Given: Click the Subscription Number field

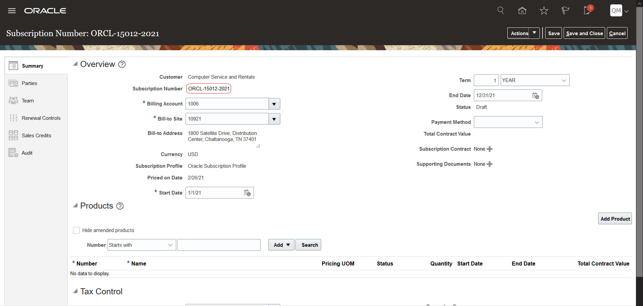Looking at the screenshot, I should [209, 89].
